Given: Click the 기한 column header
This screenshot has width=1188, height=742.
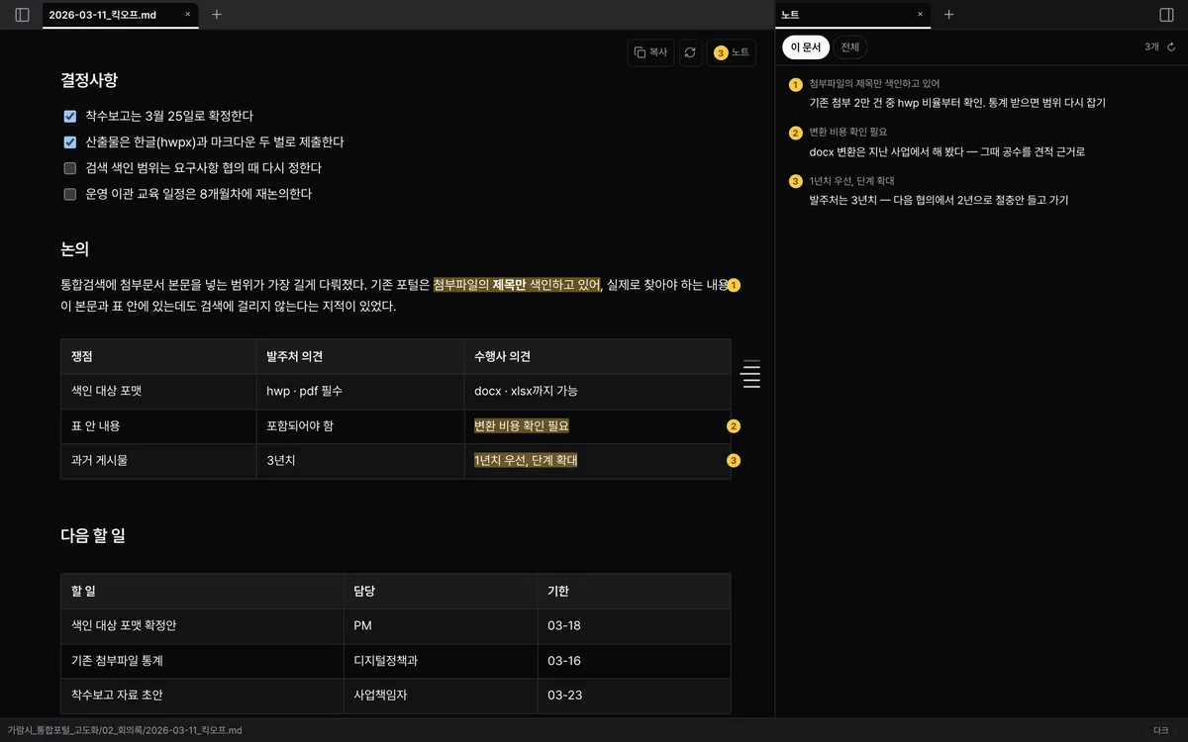Looking at the screenshot, I should coord(634,591).
